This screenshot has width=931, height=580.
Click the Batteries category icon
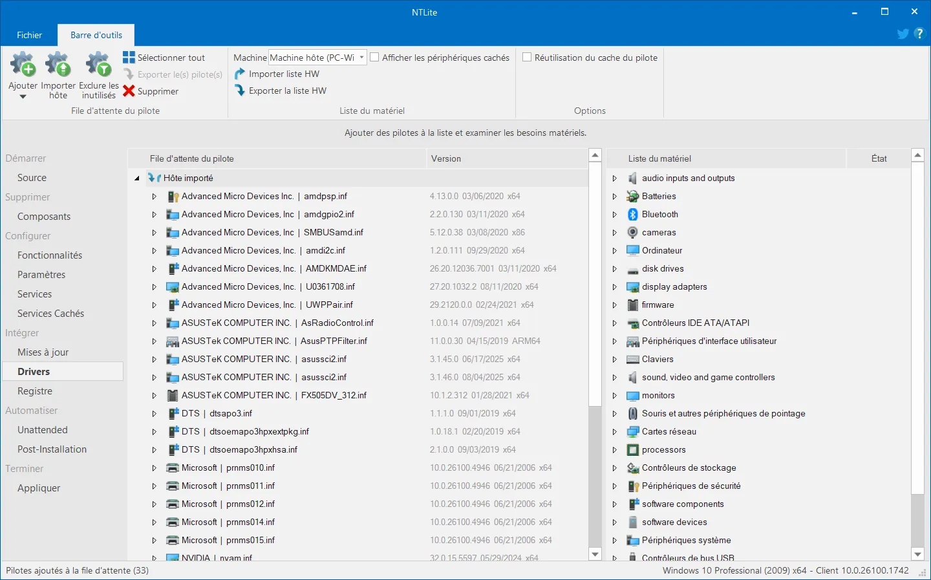tap(633, 196)
